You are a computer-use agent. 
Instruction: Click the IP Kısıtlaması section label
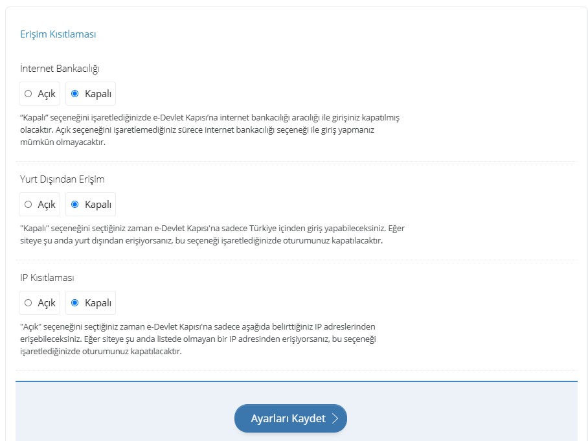(x=47, y=278)
